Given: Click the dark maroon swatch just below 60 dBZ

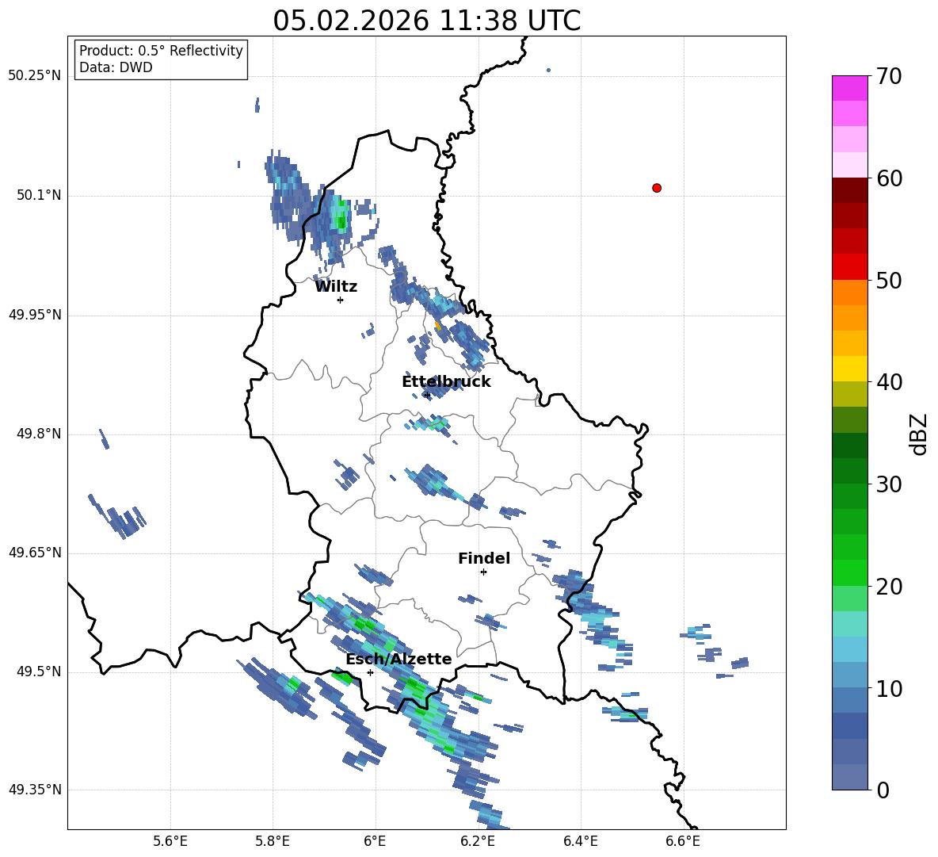Looking at the screenshot, I should tap(849, 190).
